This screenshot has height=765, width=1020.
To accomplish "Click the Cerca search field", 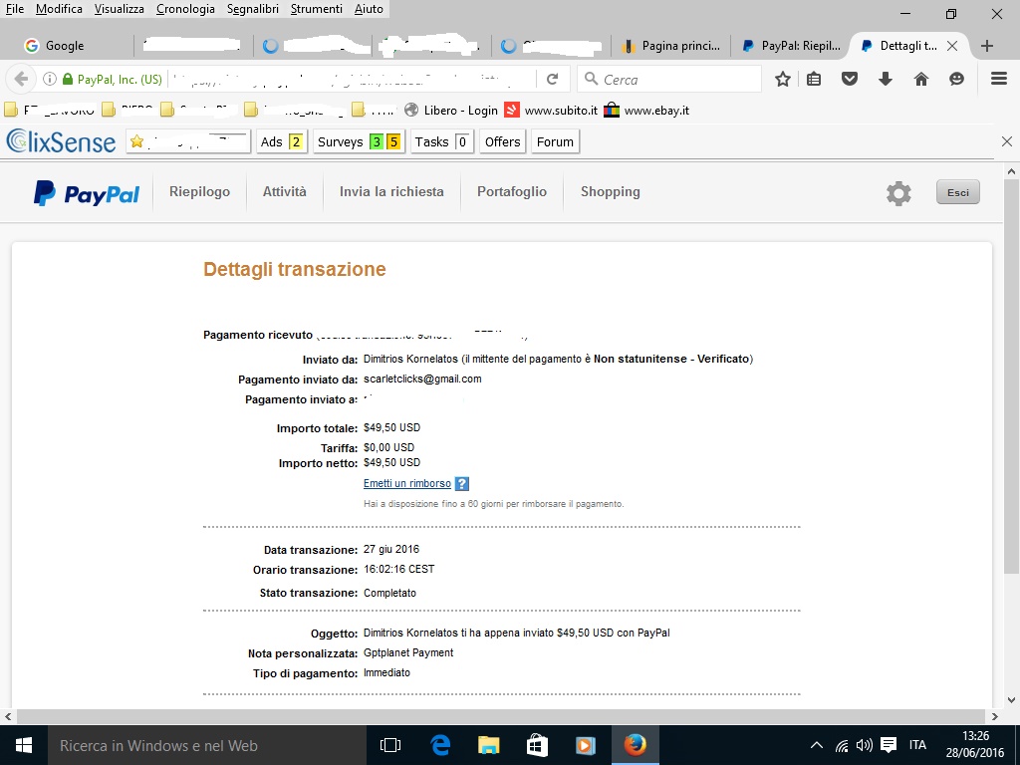I will (669, 80).
